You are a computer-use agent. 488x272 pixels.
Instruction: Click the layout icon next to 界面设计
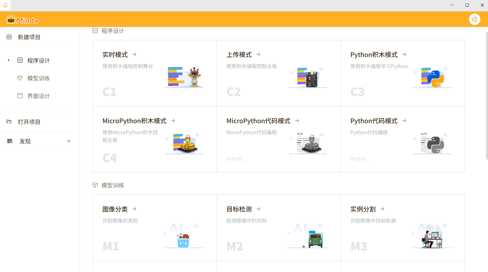[x=20, y=96]
